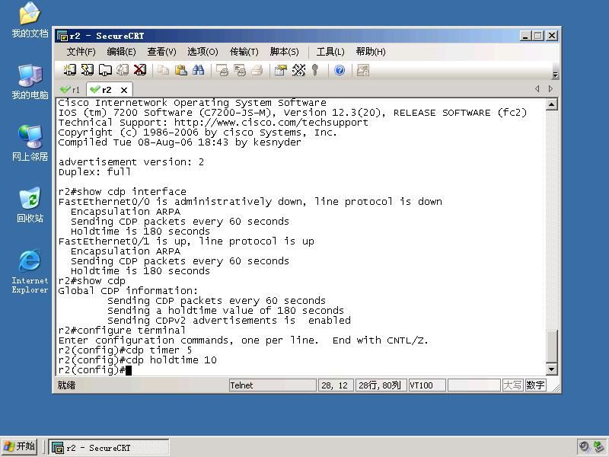Click the Print Selection toolbar icon
609x457 pixels.
tap(240, 70)
